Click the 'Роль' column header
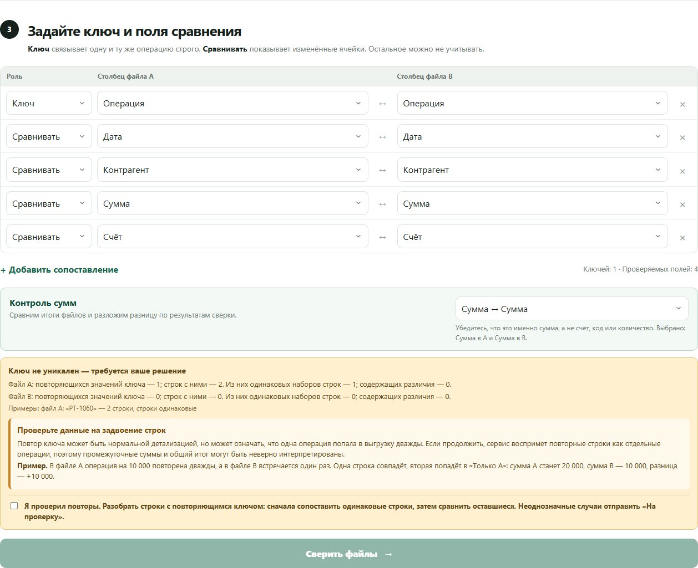Viewport: 698px width, 568px height. [14, 76]
